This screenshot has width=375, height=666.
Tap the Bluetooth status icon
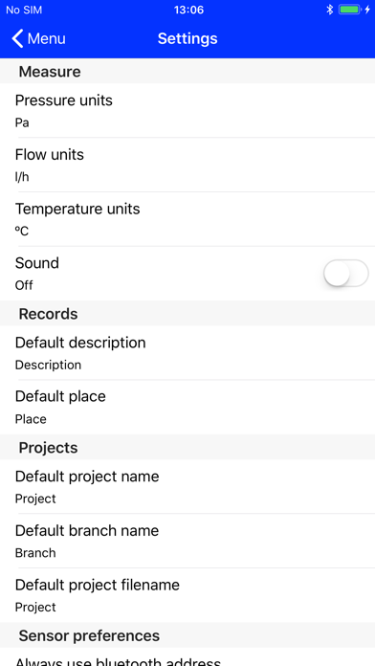tap(329, 10)
